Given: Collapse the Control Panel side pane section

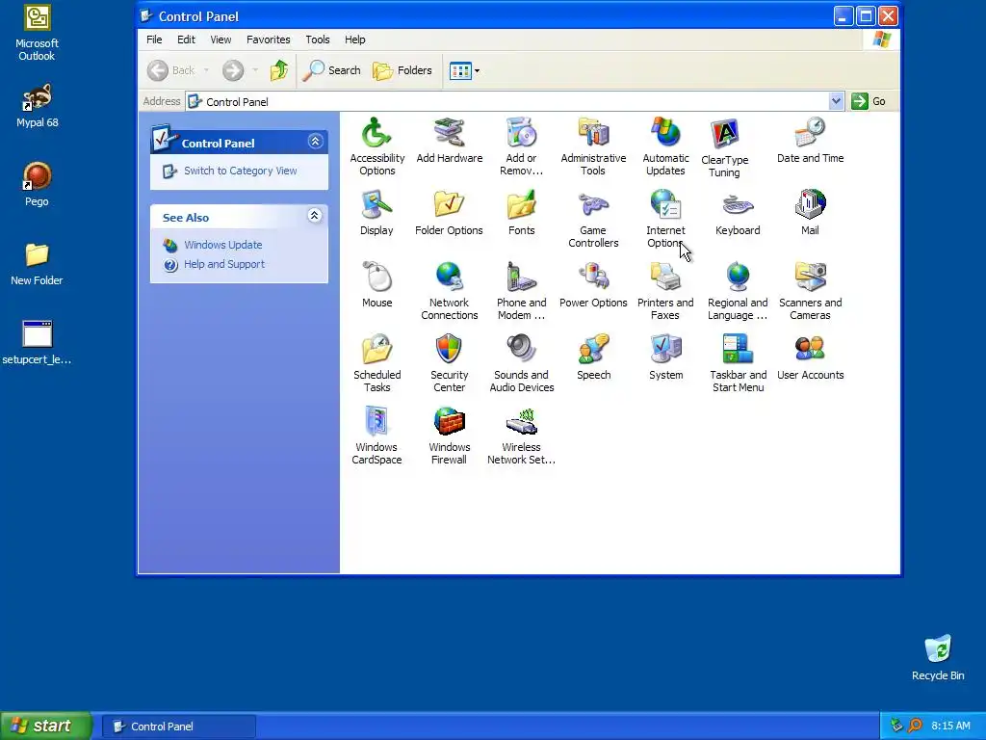Looking at the screenshot, I should point(315,142).
